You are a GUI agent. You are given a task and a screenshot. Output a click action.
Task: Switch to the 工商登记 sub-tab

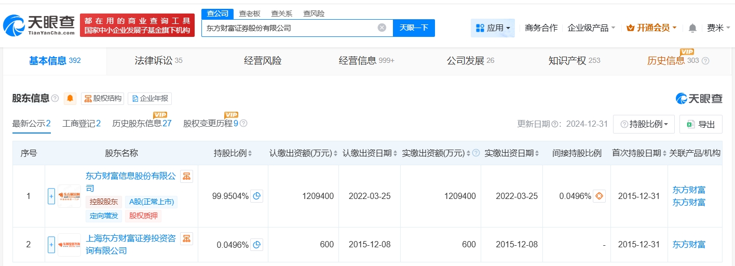point(81,124)
